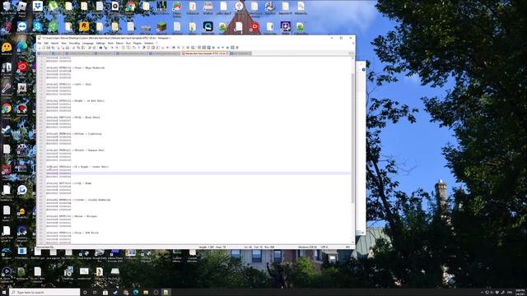
Task: Click the Zoom Out toolbar icon
Action: coord(117,48)
